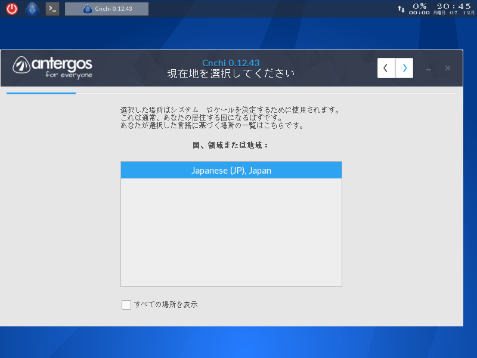This screenshot has width=477, height=358.
Task: Minimize the Cnchi installer window
Action: click(x=428, y=68)
